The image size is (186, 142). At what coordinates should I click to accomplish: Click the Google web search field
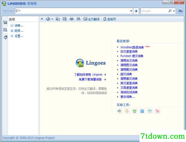tap(154, 11)
